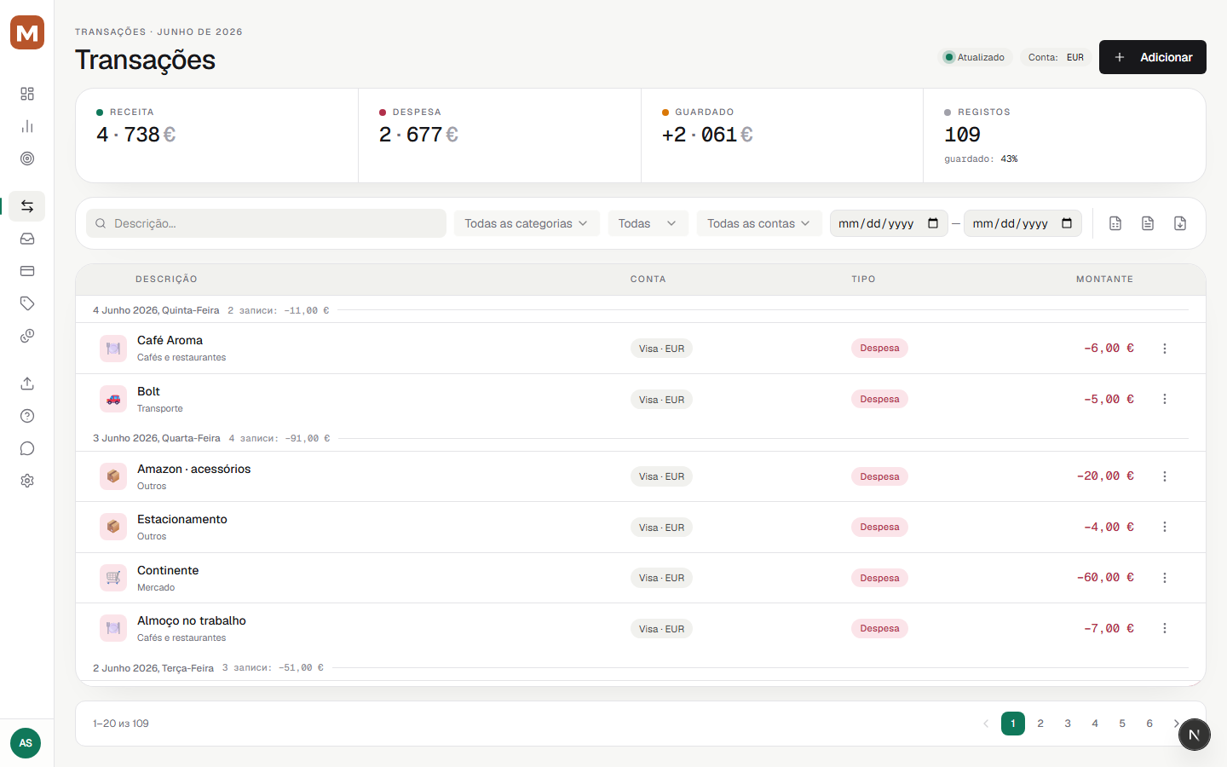Expand the Todas as contas dropdown
Screen dimensions: 1227x767
(759, 223)
